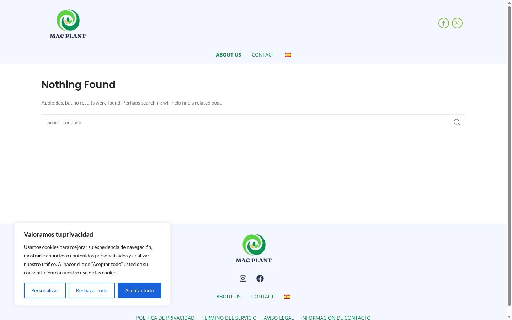Open POLITICA DE PRIVACIDAD link

[x=165, y=318]
